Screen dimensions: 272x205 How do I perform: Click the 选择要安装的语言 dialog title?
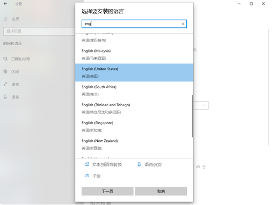point(103,11)
